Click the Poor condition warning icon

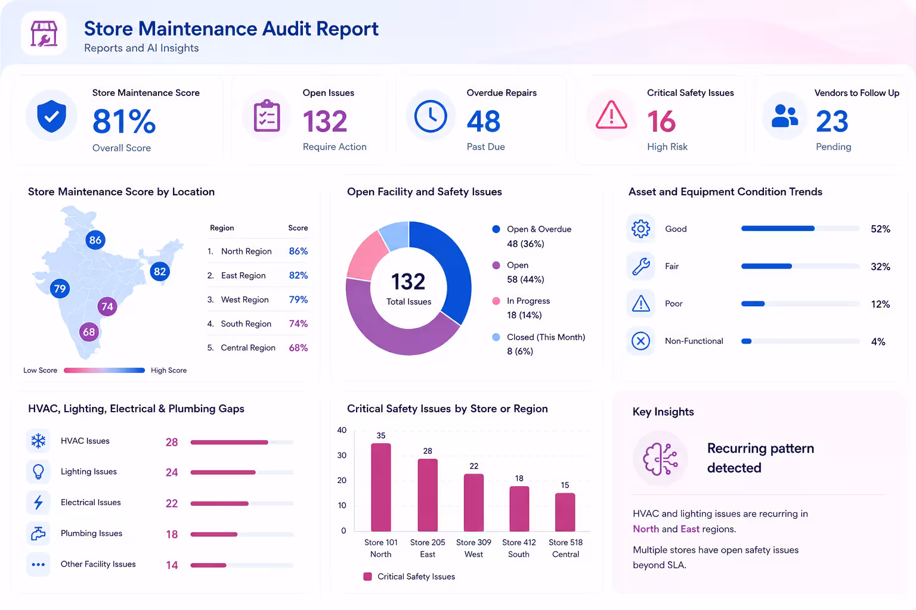(x=640, y=304)
